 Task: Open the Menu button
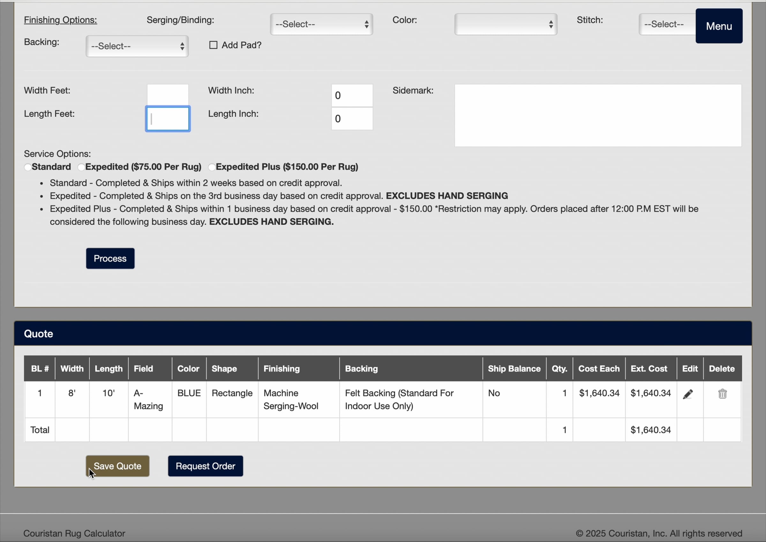tap(719, 26)
